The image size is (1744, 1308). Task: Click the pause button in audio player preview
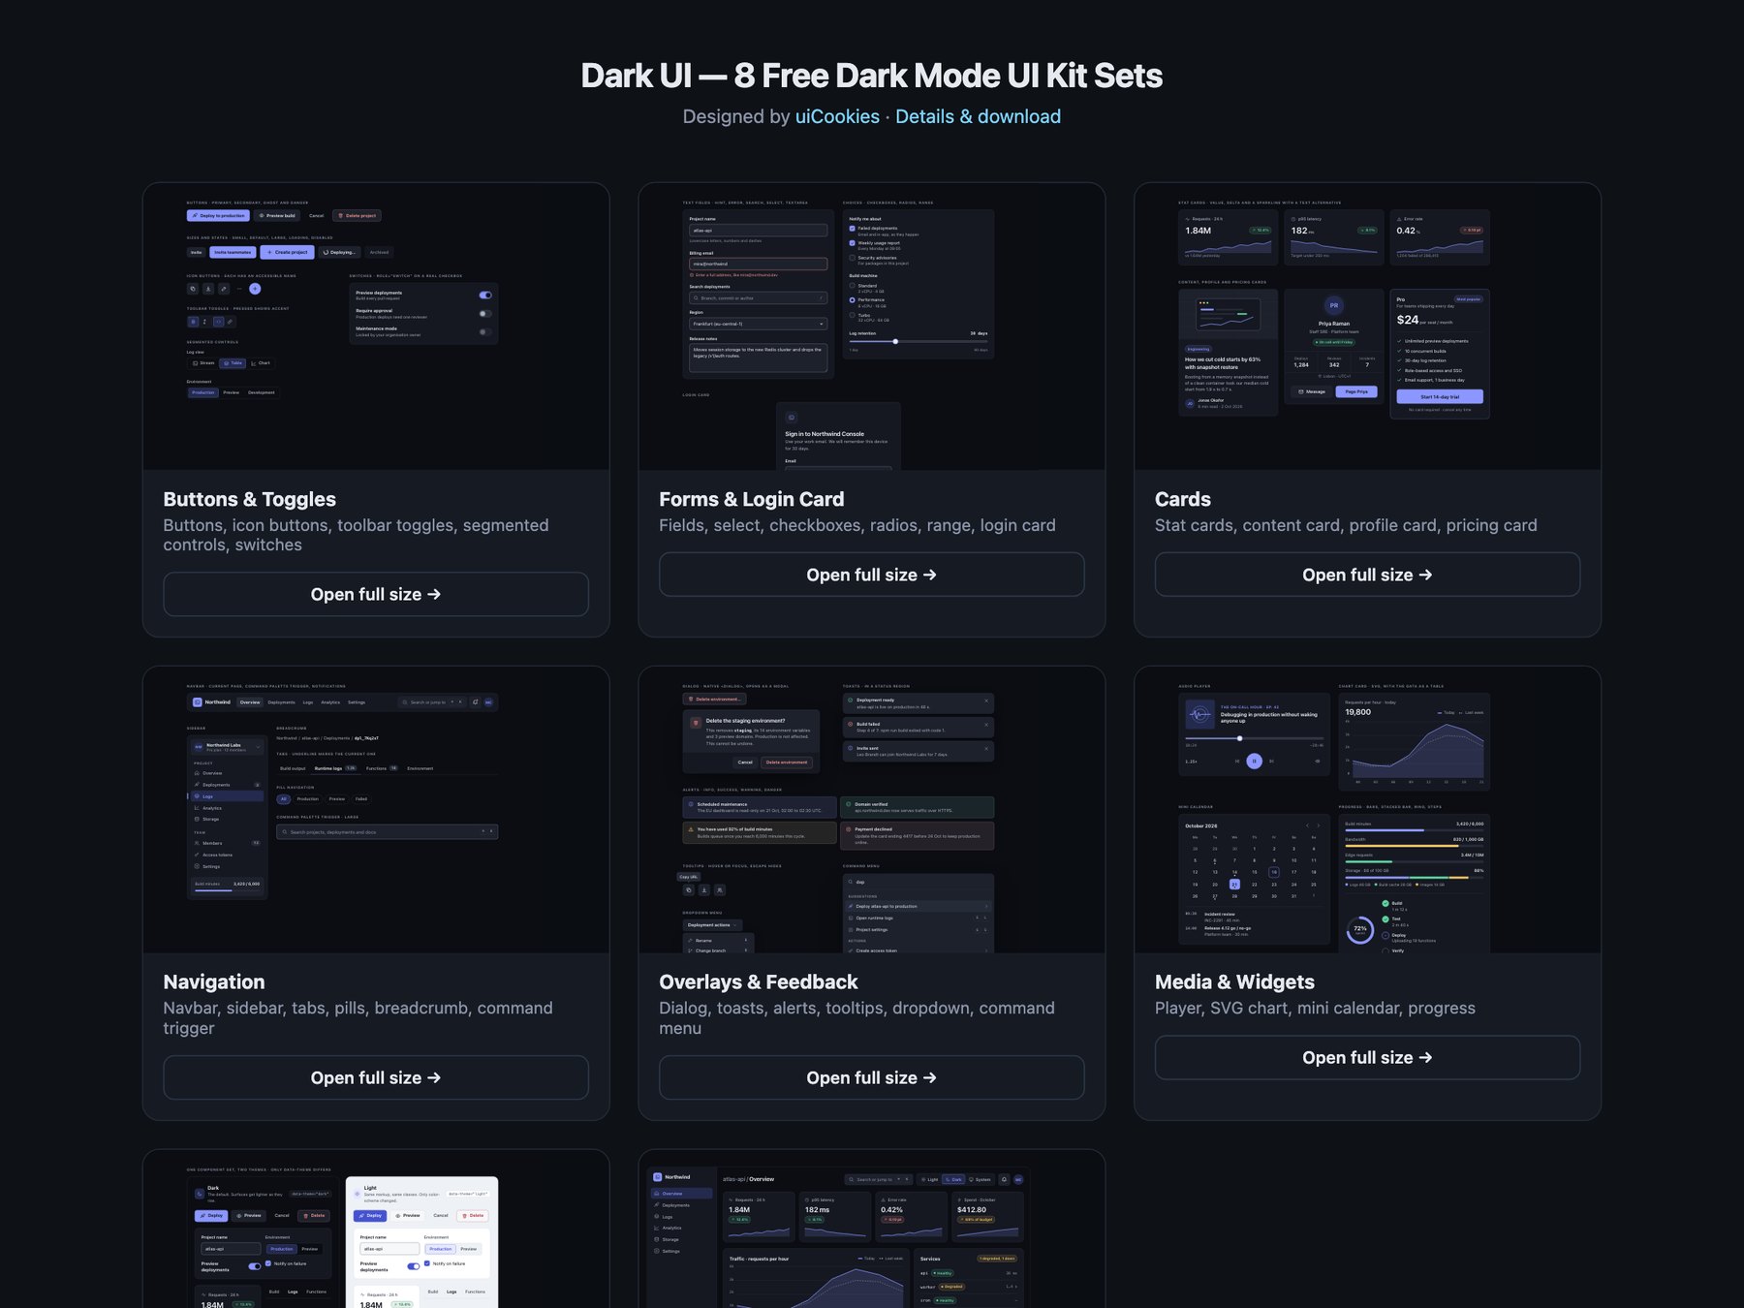tap(1255, 761)
